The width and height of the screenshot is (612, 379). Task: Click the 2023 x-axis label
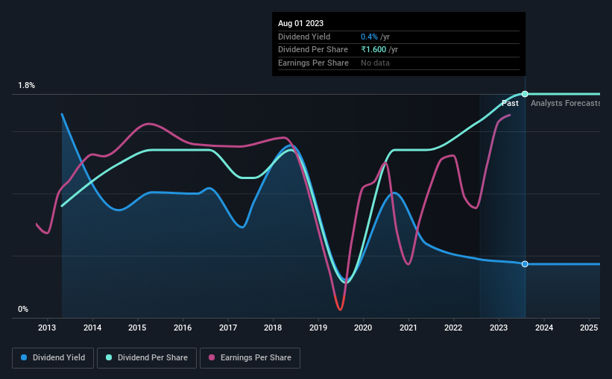(x=499, y=328)
